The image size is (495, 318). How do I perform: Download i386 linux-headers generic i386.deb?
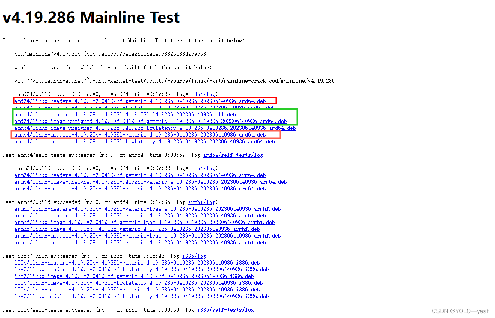pyautogui.click(x=137, y=263)
